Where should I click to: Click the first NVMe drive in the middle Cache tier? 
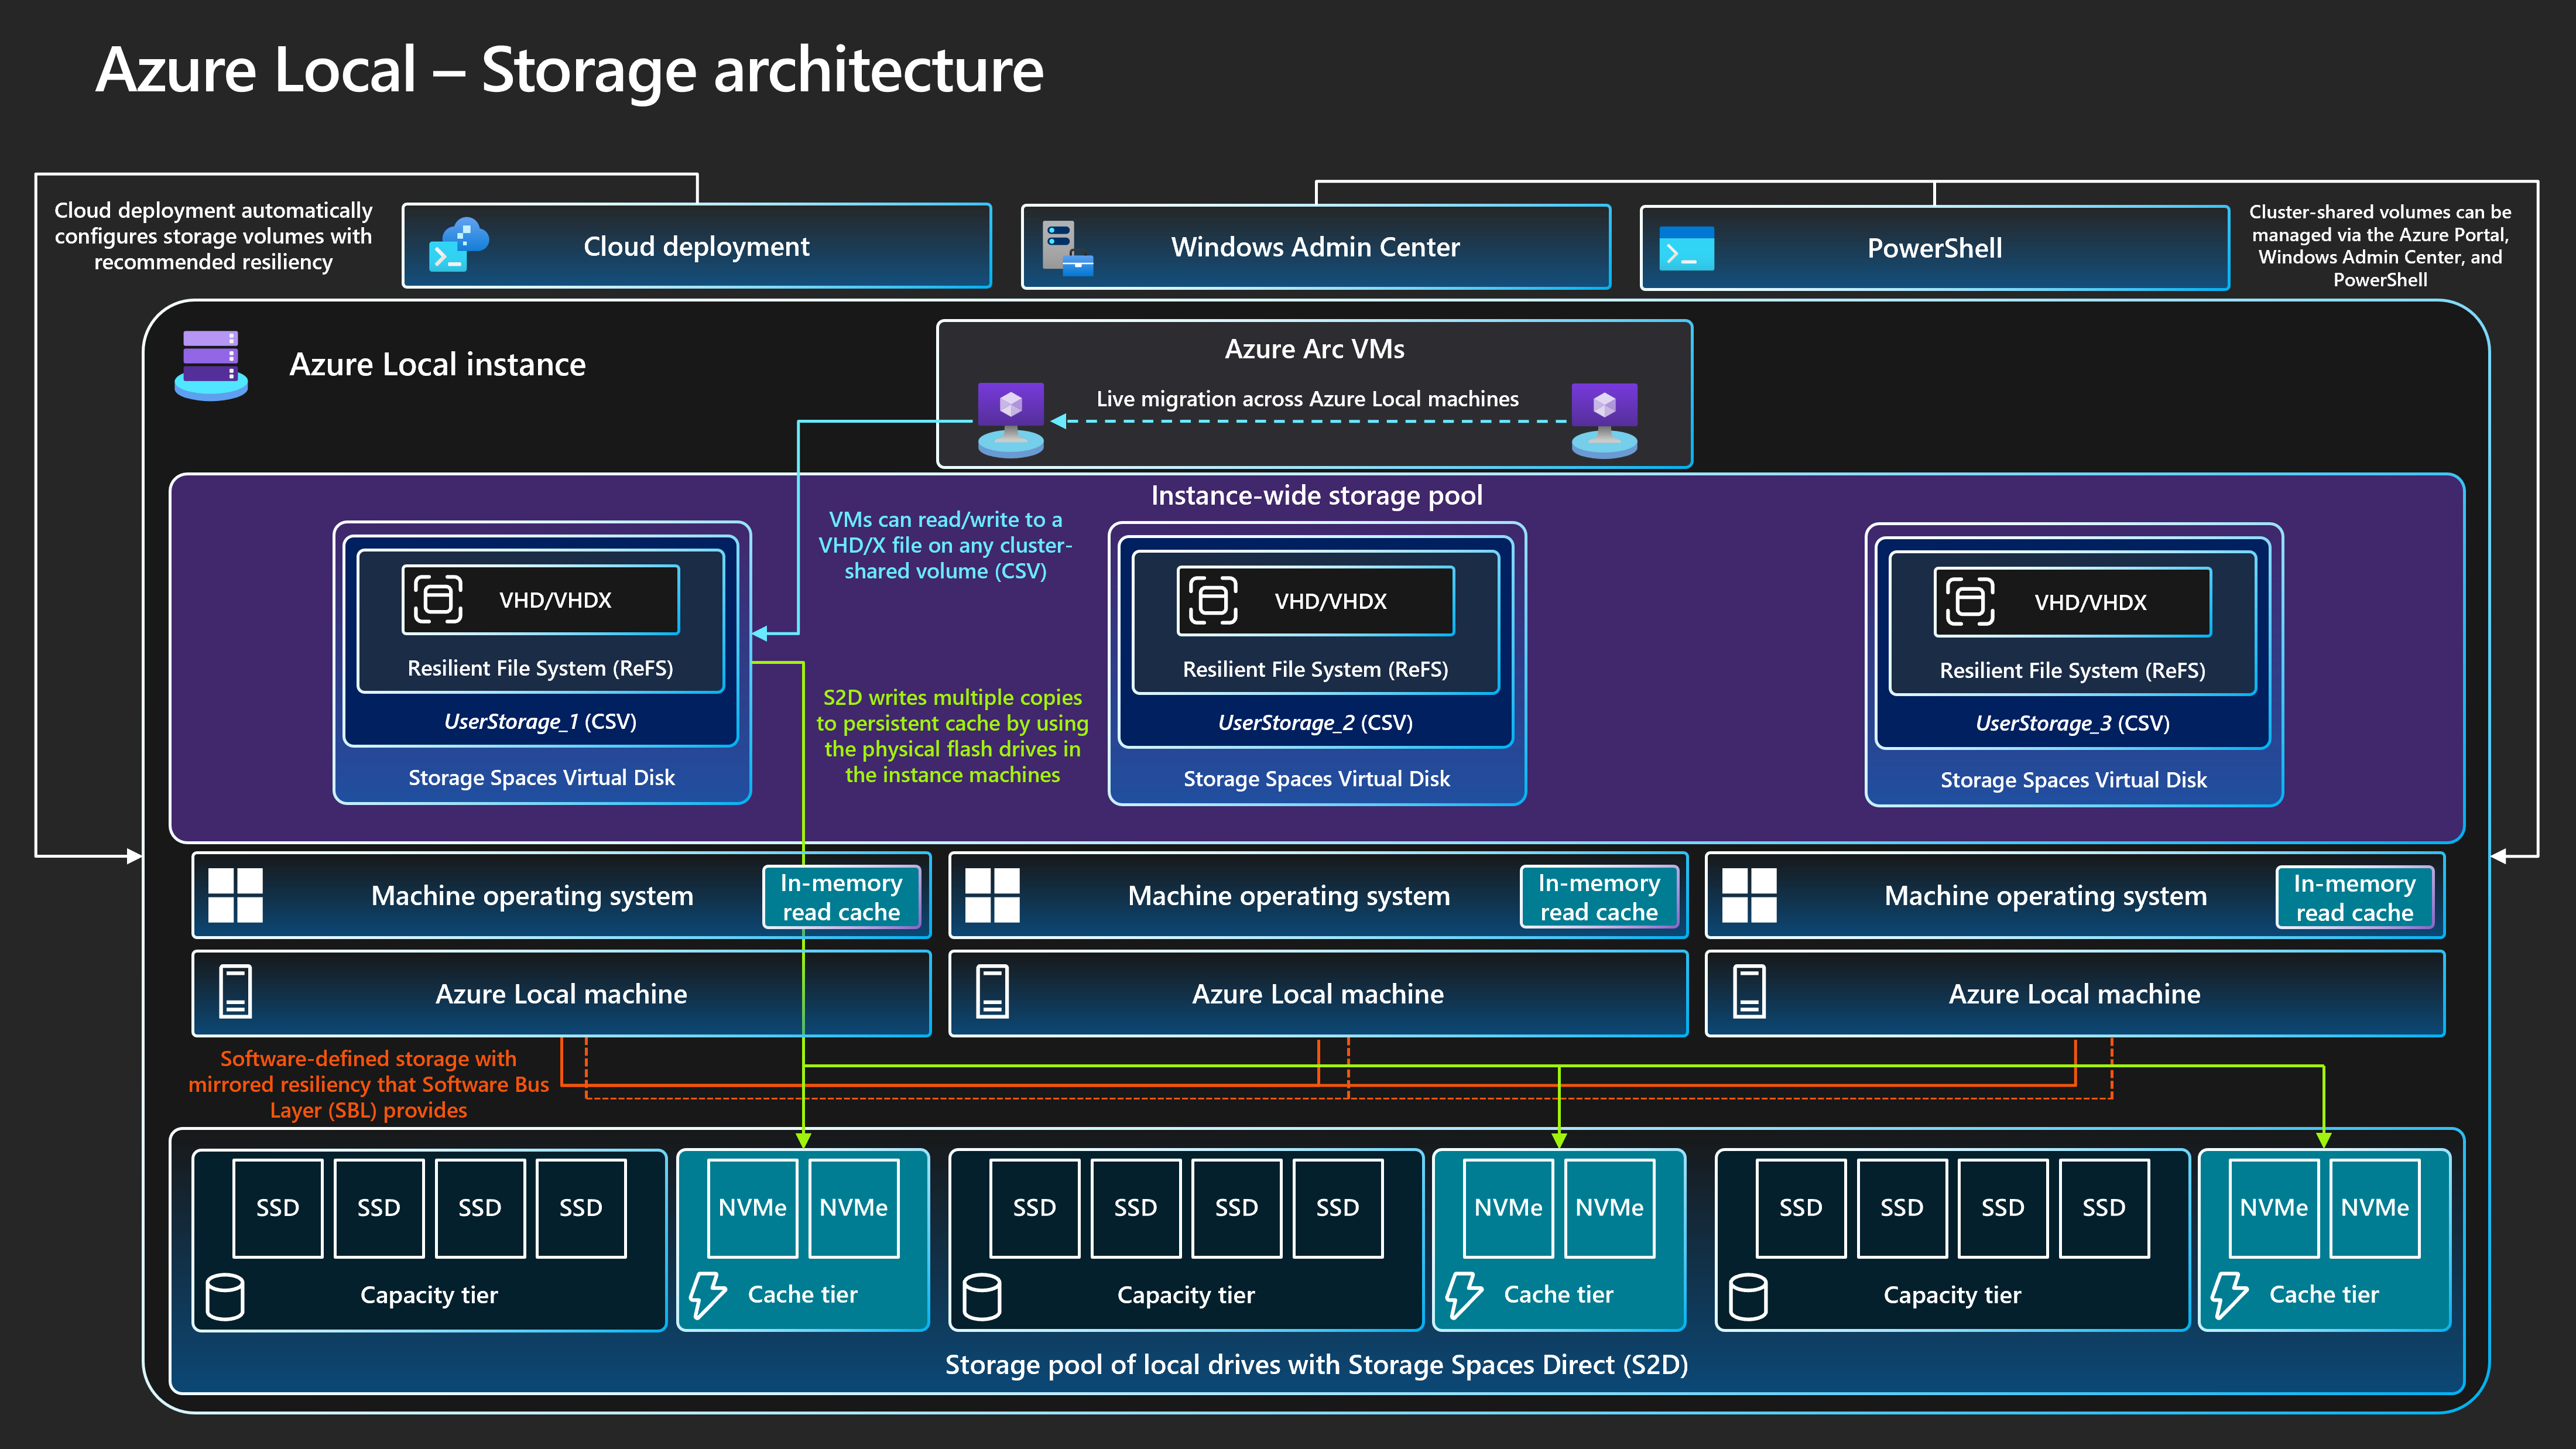click(1508, 1208)
